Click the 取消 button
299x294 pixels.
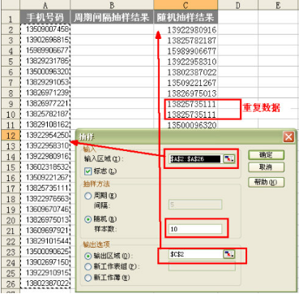coord(266,167)
